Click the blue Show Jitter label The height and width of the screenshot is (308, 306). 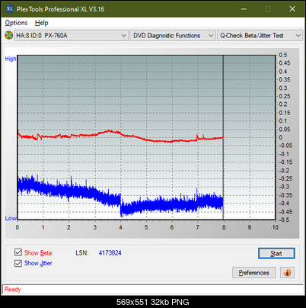point(38,263)
